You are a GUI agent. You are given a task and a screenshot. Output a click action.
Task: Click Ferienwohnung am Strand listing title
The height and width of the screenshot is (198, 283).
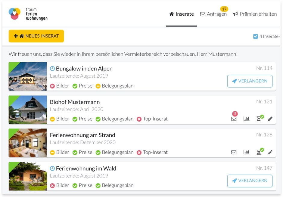(x=82, y=135)
